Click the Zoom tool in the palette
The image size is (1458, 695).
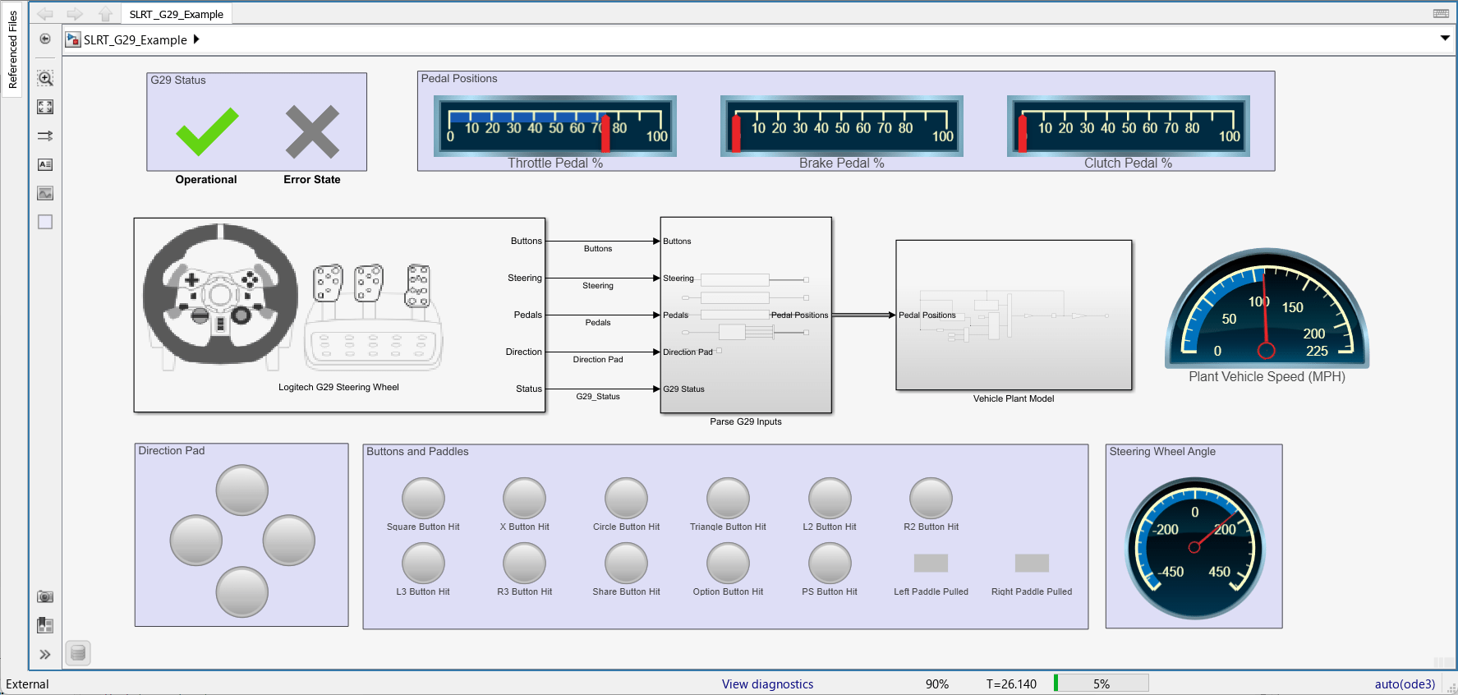(x=45, y=78)
